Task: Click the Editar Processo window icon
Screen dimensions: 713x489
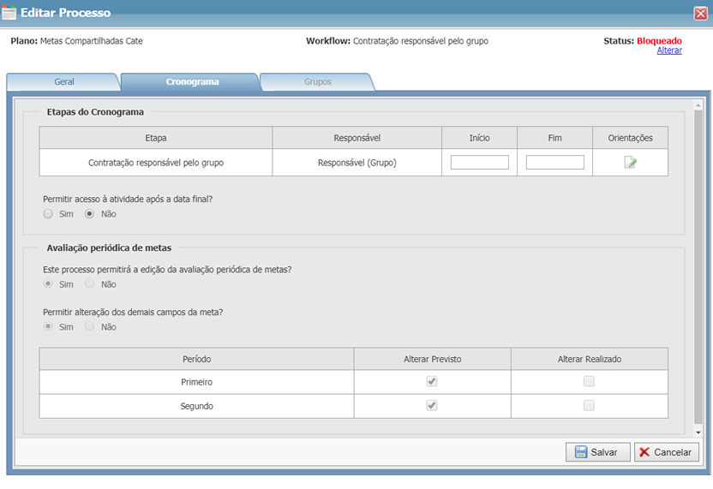Action: tap(9, 13)
